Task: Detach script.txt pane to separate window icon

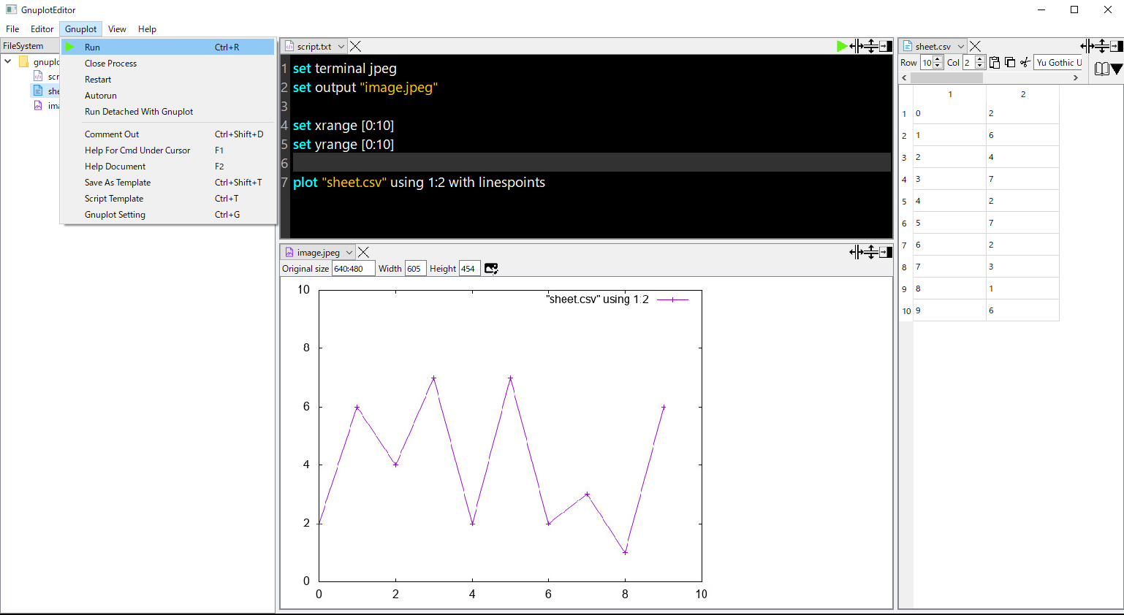Action: coord(886,46)
